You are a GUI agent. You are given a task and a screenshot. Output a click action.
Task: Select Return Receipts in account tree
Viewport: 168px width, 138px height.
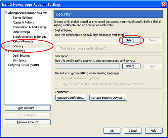[23, 41]
